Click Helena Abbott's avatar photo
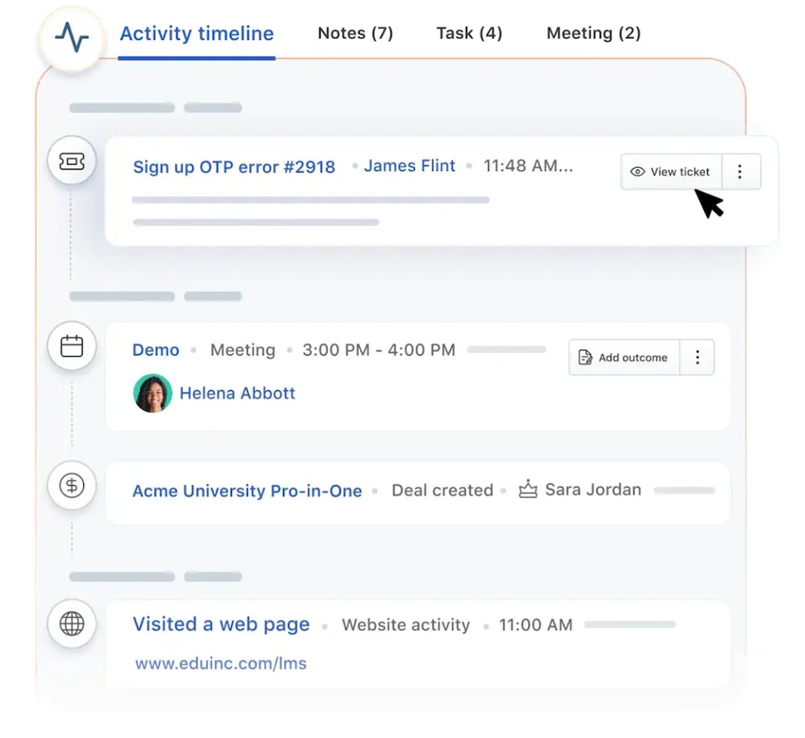Screen dimensions: 805x738 tap(153, 393)
